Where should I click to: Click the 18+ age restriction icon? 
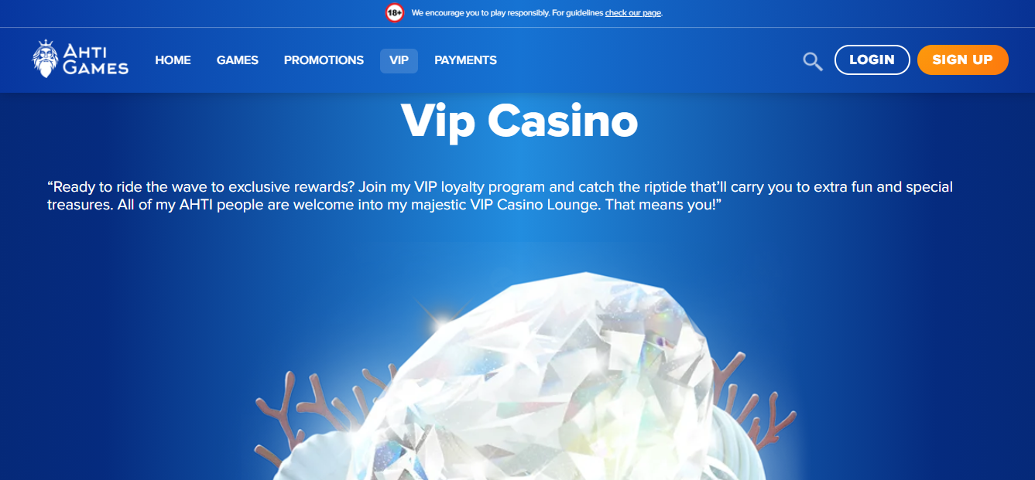(394, 12)
